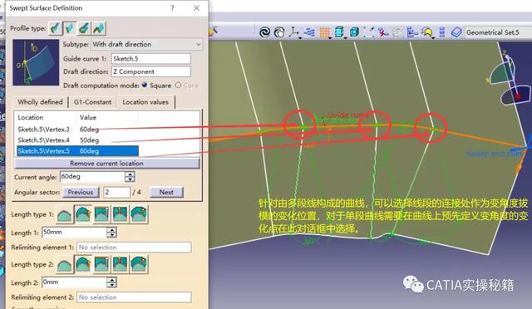
Task: Click the blue stacked list toolbar icon
Action: tap(441, 32)
